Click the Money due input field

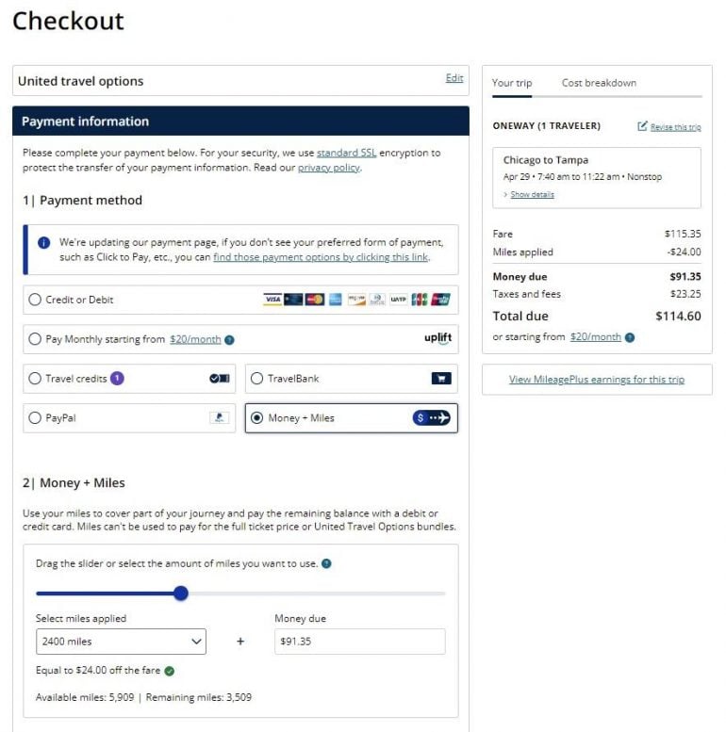(x=359, y=642)
